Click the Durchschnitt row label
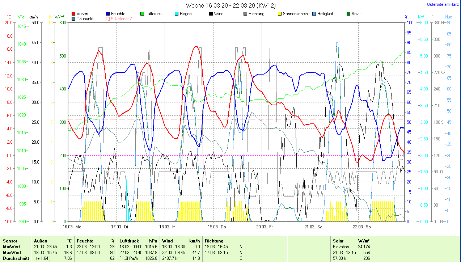Viewport: 461px width, 262px height. click(15, 258)
